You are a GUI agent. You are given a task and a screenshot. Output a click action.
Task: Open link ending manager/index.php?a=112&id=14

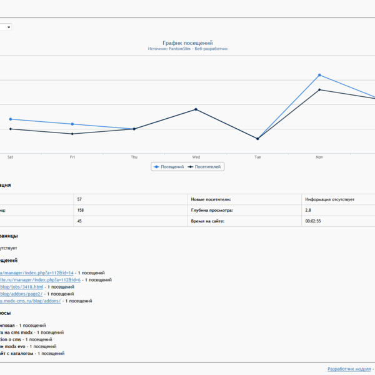click(37, 273)
